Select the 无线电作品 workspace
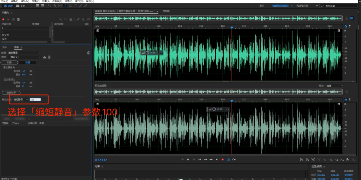 point(302,6)
